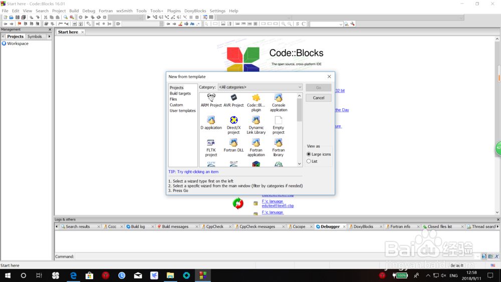This screenshot has height=282, width=501.
Task: Open the search box dropdown near wrench icon
Action: (341, 24)
